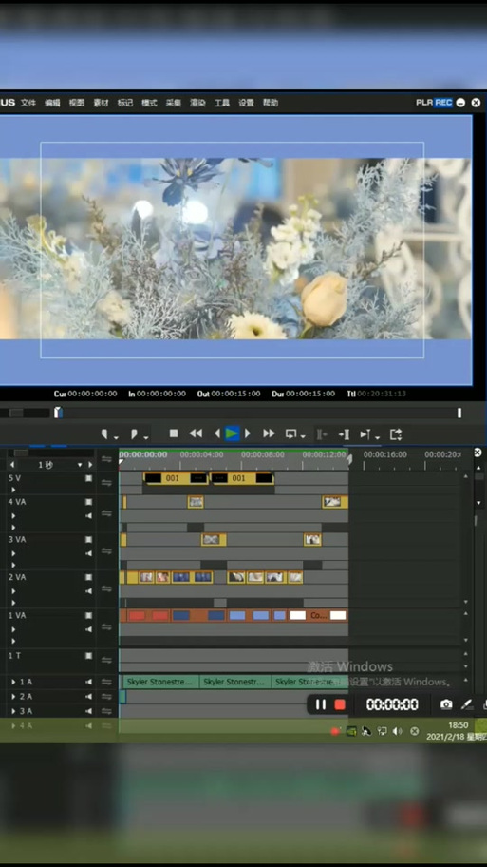Open the 工具 menu

coord(222,103)
